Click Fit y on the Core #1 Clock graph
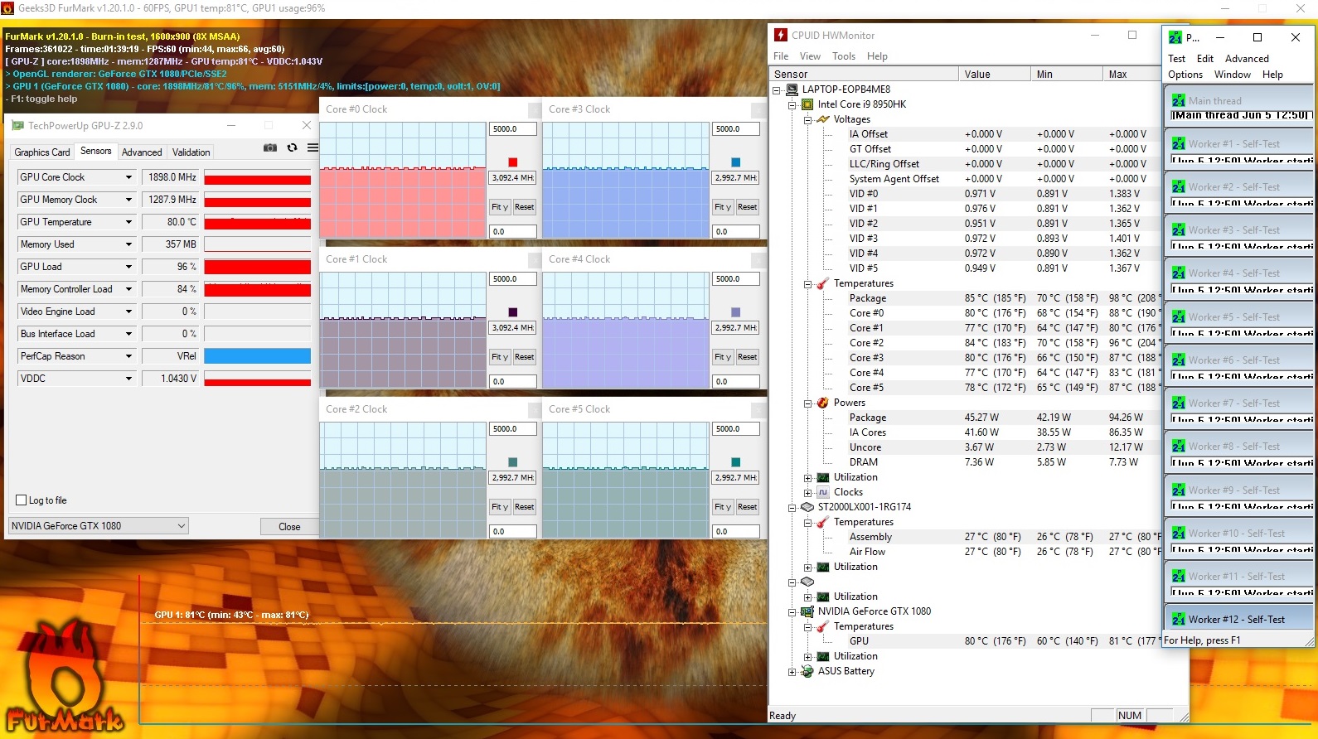1318x739 pixels. pyautogui.click(x=500, y=357)
